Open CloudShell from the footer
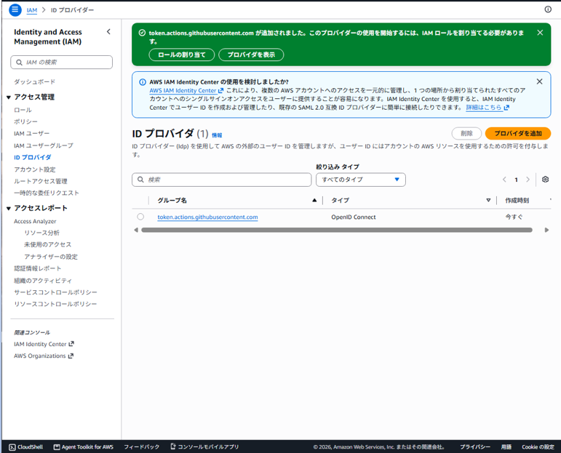The width and height of the screenshot is (561, 453). (25, 447)
